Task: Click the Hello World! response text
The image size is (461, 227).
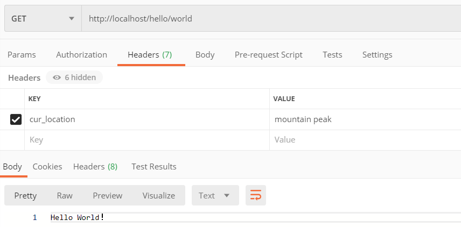Action: pos(78,218)
